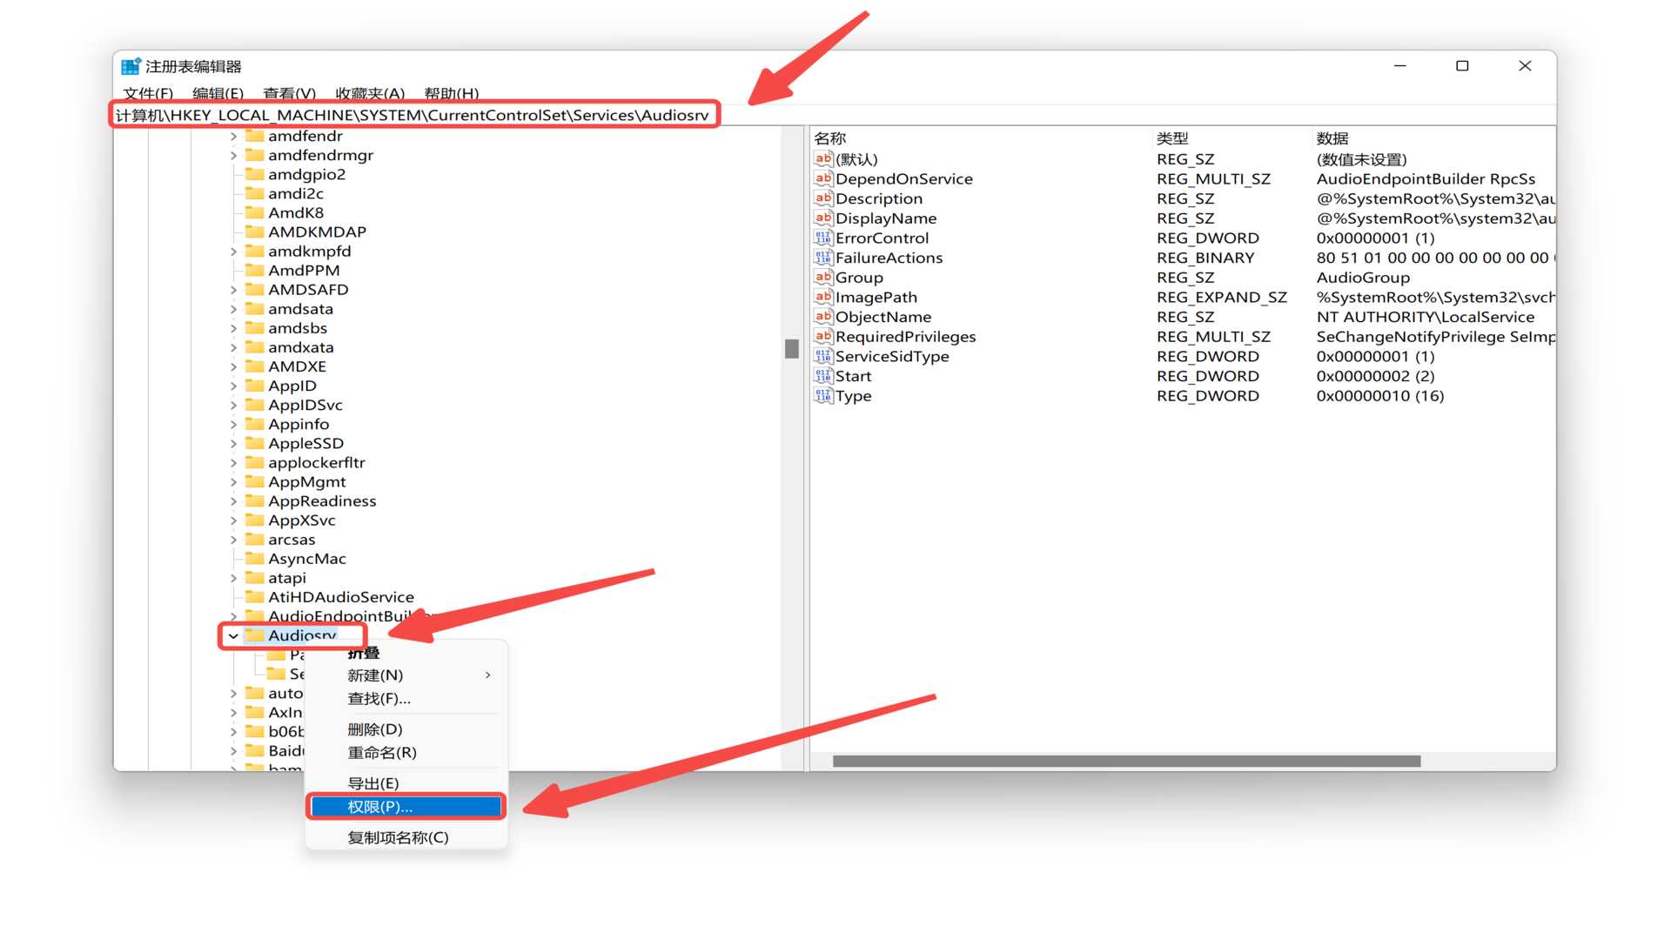The width and height of the screenshot is (1671, 940).
Task: Click the DisplayName value icon
Action: pos(823,218)
